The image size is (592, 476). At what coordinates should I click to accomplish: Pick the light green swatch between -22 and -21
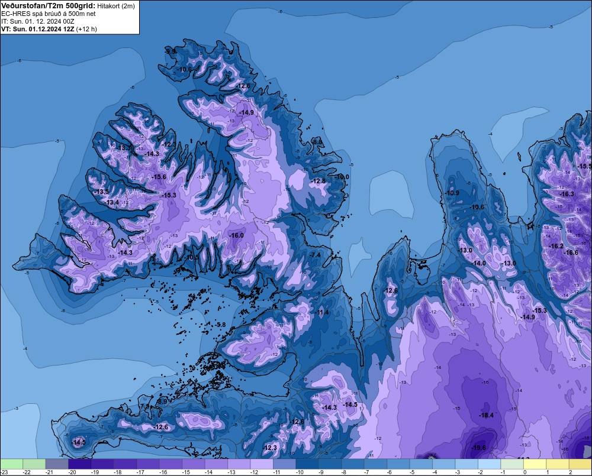tap(34, 464)
